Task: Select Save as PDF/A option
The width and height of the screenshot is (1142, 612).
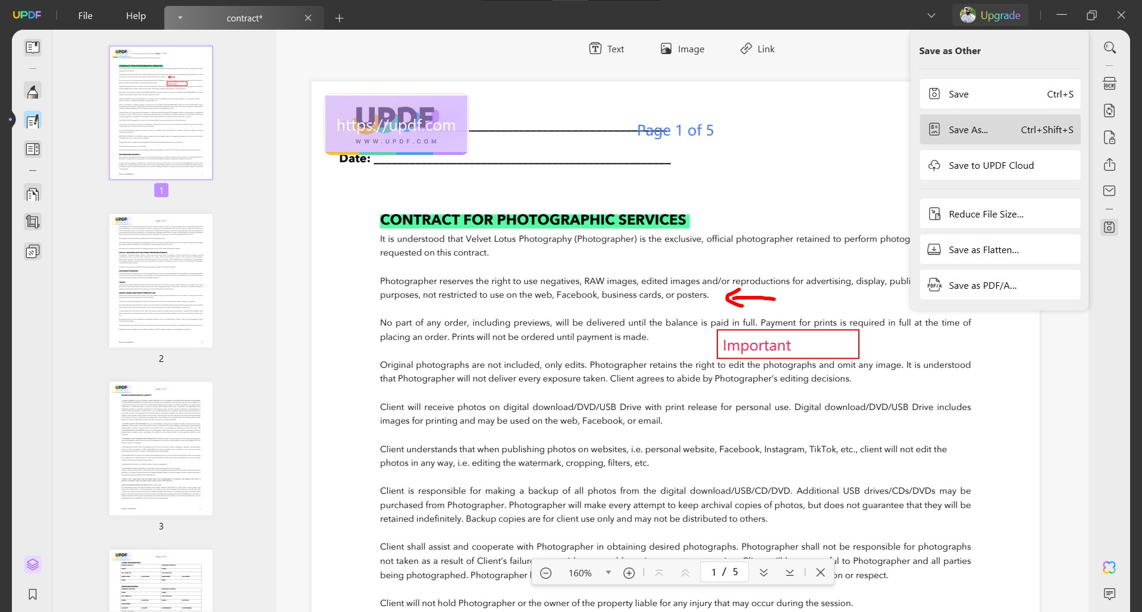Action: [x=1000, y=285]
